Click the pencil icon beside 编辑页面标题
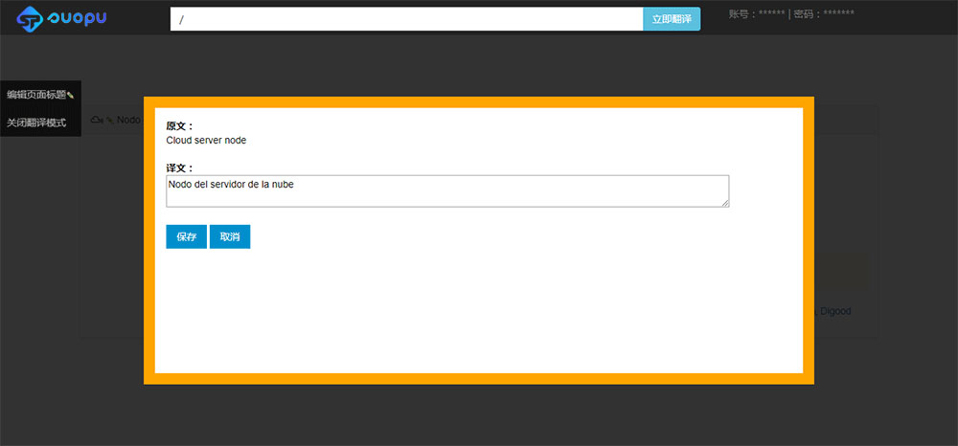The image size is (958, 446). coord(71,96)
